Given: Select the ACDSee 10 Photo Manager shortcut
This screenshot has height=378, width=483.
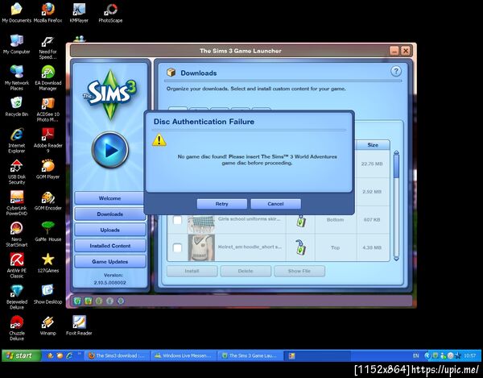Looking at the screenshot, I should (x=47, y=109).
